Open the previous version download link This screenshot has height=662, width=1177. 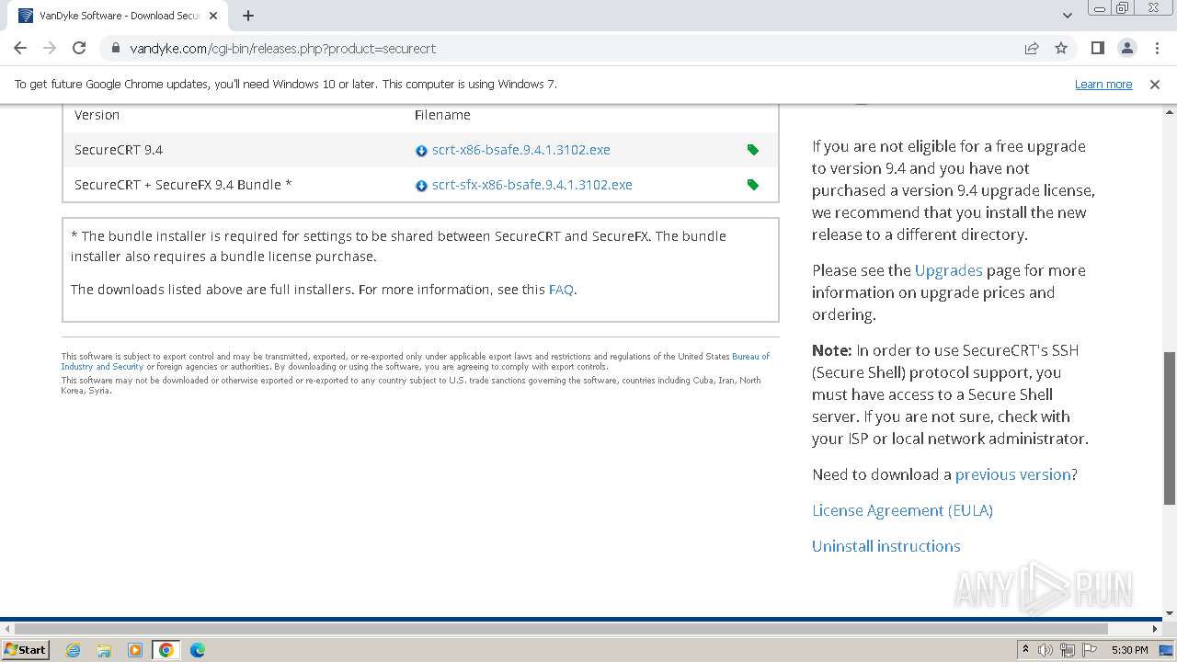coord(1012,474)
